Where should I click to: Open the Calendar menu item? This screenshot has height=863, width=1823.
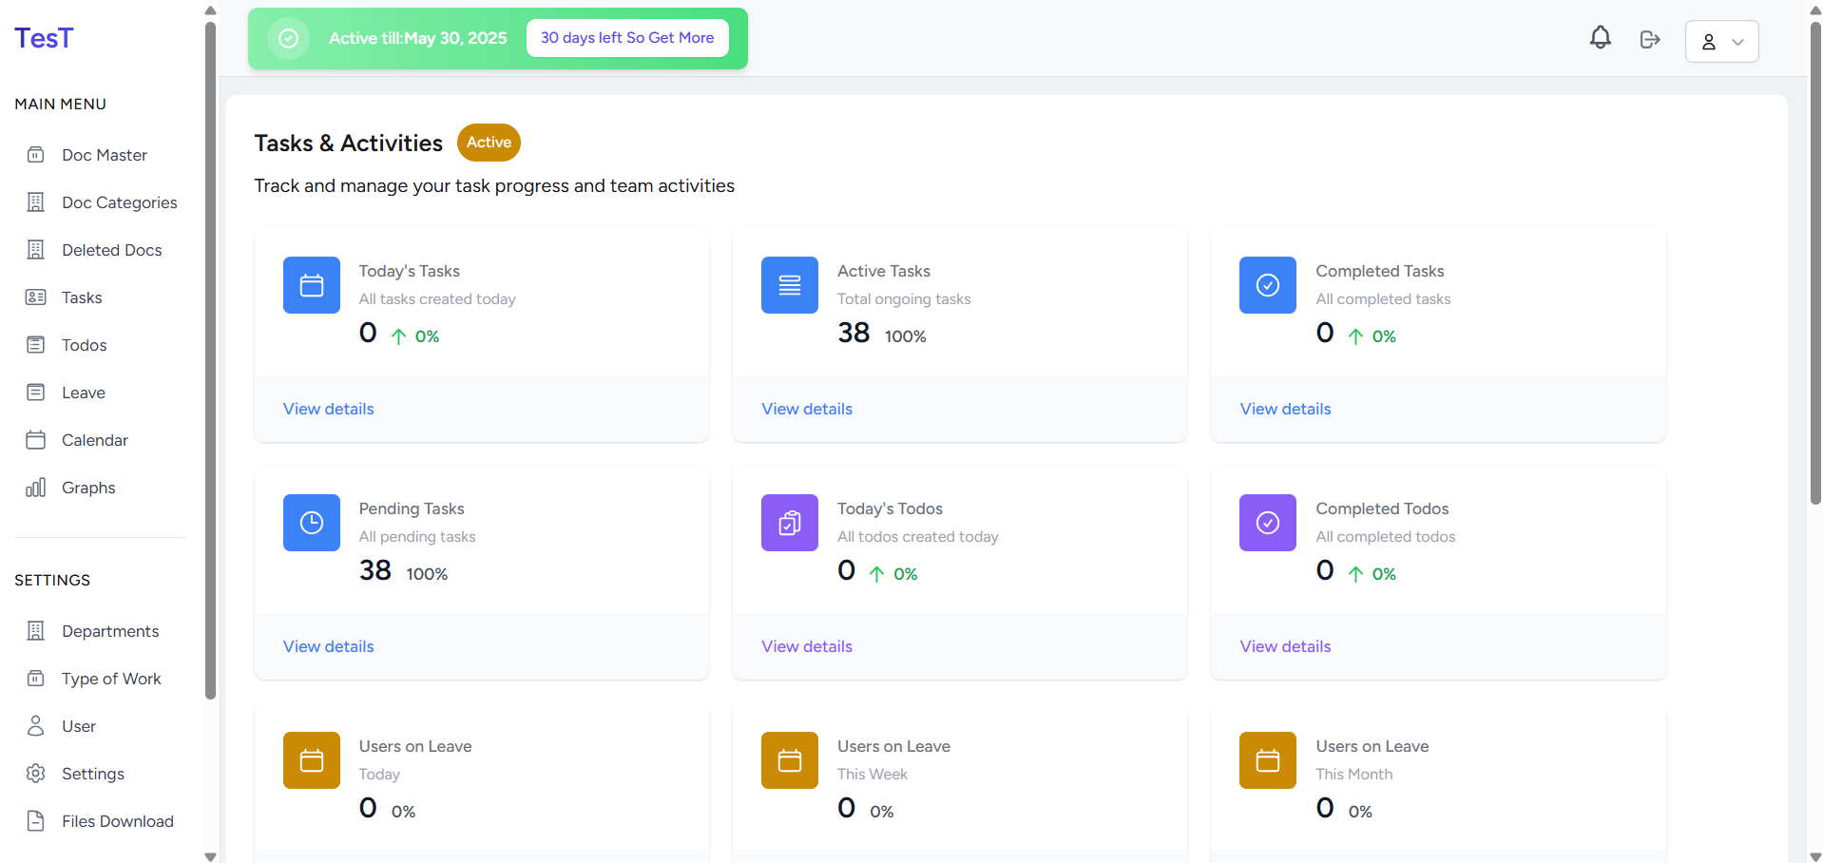coord(95,440)
